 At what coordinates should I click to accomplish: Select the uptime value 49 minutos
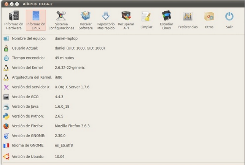(64, 58)
